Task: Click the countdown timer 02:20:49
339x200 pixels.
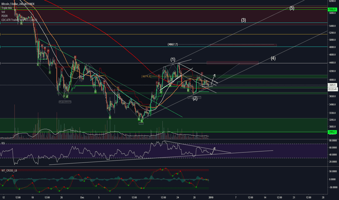Action: pos(332,89)
